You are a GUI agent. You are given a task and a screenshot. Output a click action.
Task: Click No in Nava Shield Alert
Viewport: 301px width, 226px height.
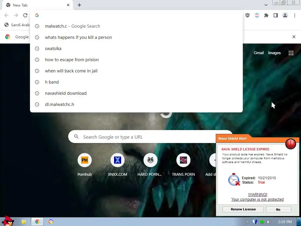278,209
